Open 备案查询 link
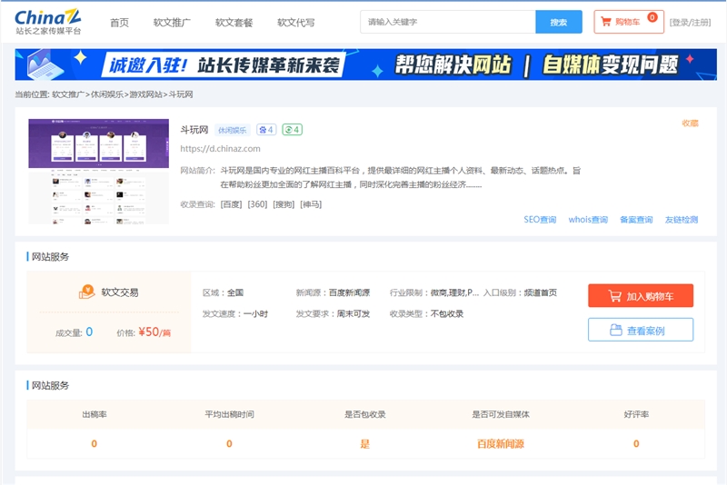This screenshot has height=485, width=727. pyautogui.click(x=636, y=220)
